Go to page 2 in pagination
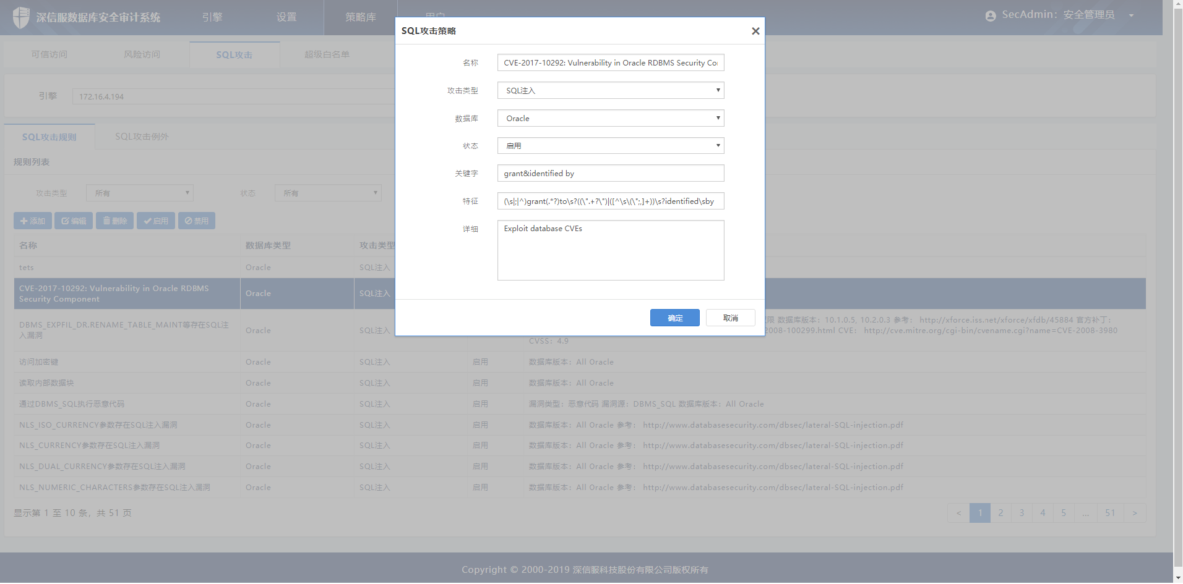Image resolution: width=1183 pixels, height=584 pixels. (x=1000, y=513)
